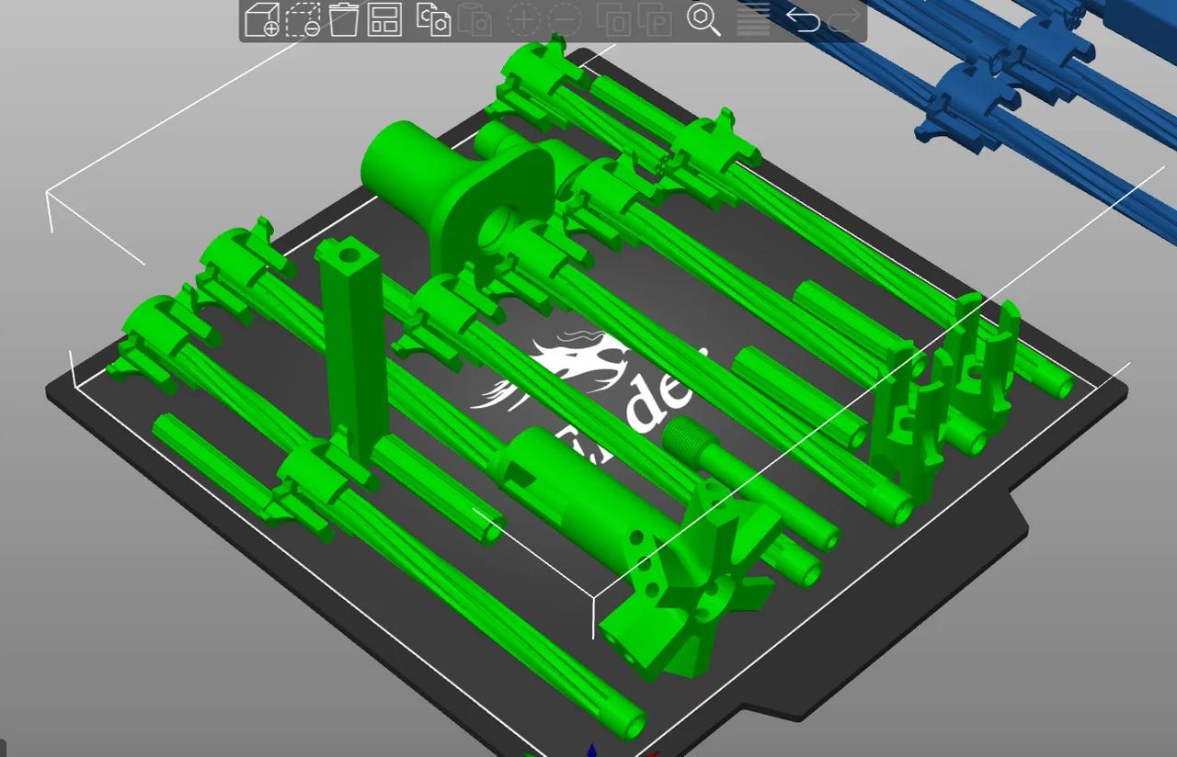Image resolution: width=1177 pixels, height=757 pixels.
Task: Click the Split to objects icon
Action: pos(613,19)
